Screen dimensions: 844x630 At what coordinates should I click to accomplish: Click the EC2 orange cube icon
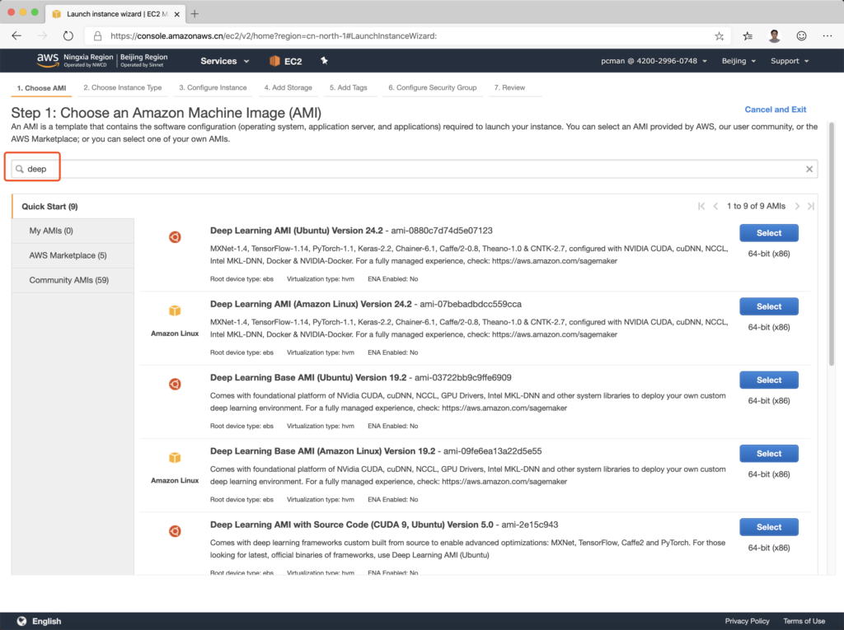274,61
